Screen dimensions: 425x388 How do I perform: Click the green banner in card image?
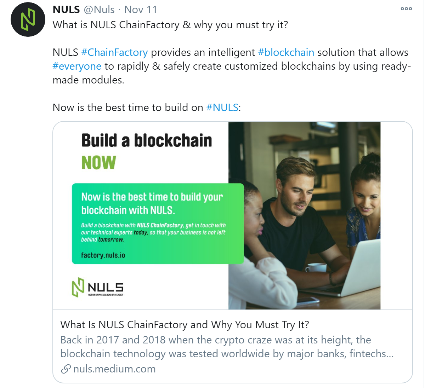pos(158,224)
